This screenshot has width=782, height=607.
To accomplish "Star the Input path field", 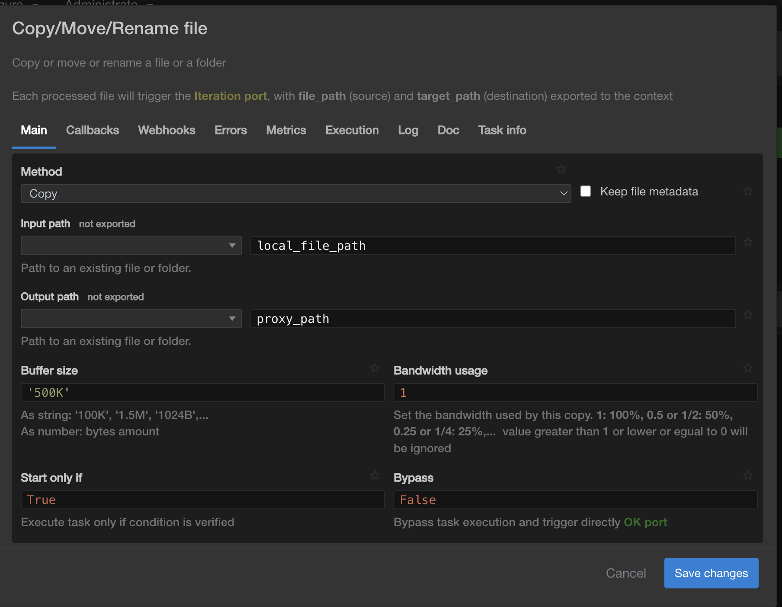I will [748, 242].
